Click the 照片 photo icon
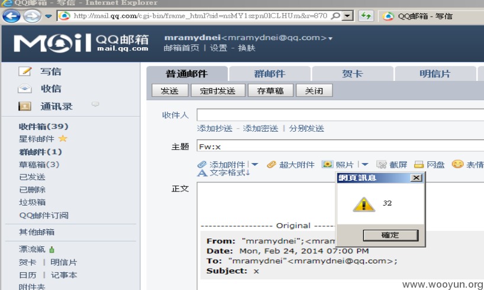Viewport: 484px width, 290px height. [327, 164]
